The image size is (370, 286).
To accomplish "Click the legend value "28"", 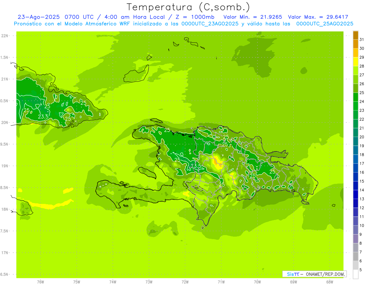I will point(362,66).
